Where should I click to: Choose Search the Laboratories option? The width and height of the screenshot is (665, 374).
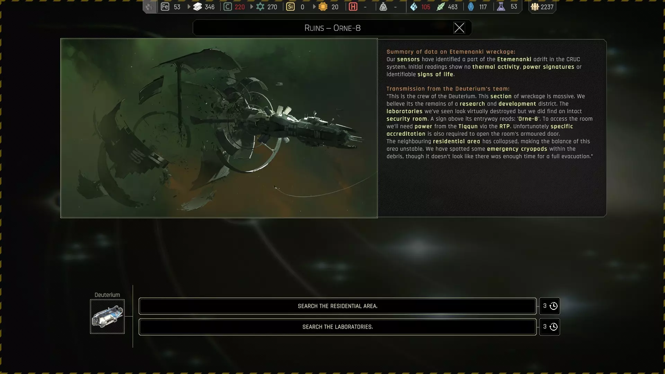337,327
